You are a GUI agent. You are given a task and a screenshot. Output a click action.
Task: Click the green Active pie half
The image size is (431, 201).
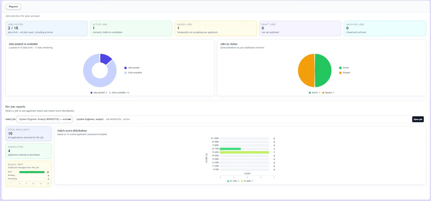323,70
